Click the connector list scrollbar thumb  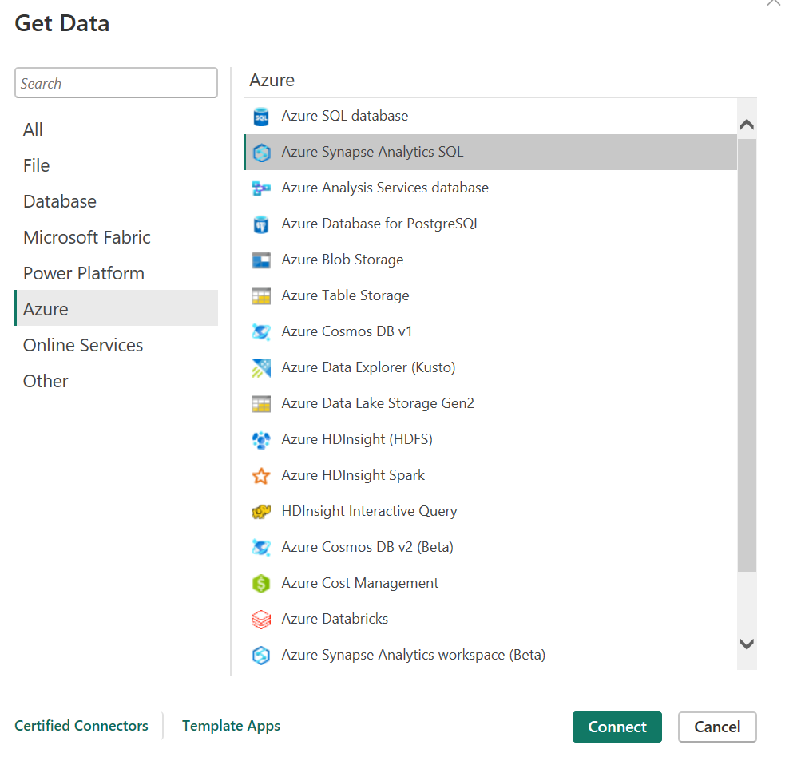[x=747, y=355]
